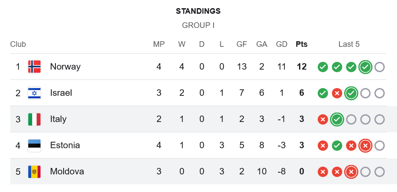Select the Moldova team row name
Viewport: 397px width, 192px height.
[67, 171]
